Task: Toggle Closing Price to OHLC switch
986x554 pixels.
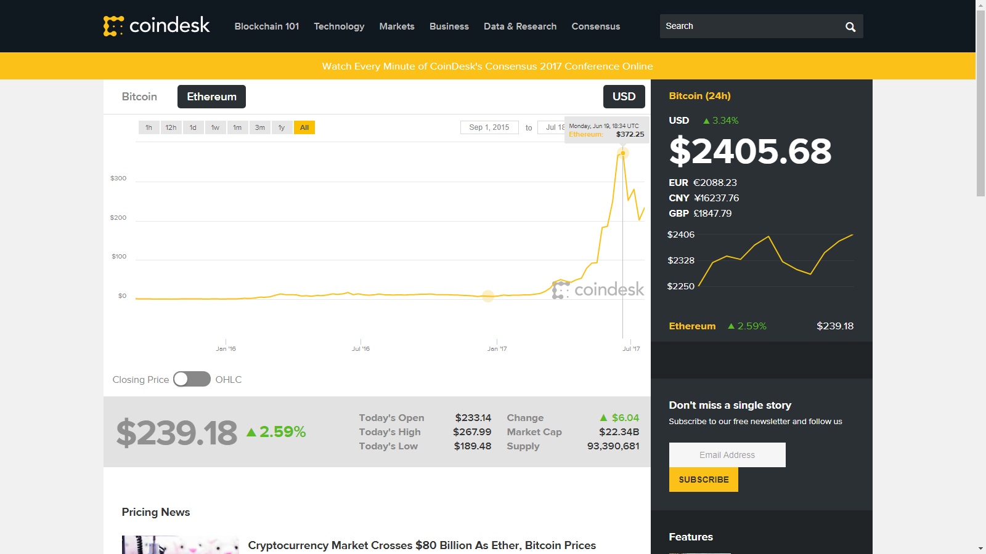Action: pos(192,379)
